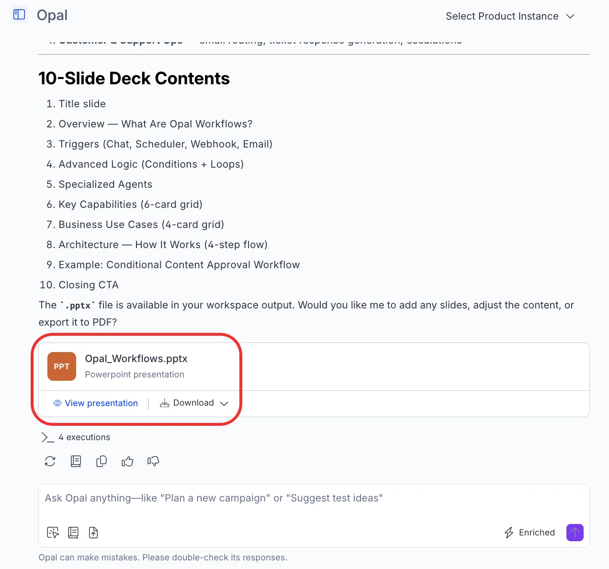This screenshot has height=569, width=609.
Task: Open the notes icon below the response
Action: click(x=76, y=461)
